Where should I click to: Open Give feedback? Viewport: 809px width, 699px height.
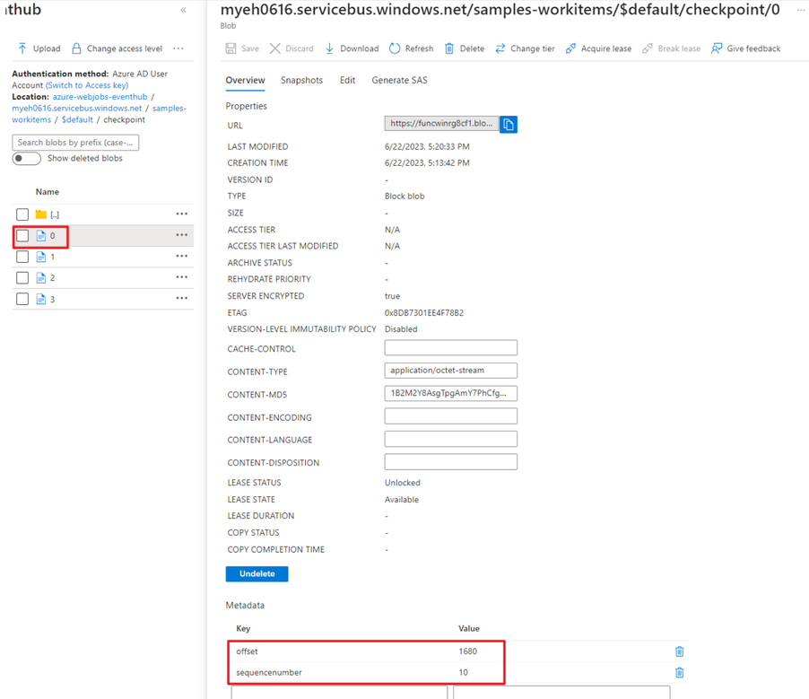745,48
